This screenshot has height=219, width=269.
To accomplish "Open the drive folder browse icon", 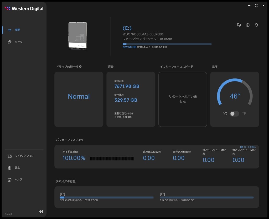I will 239,25.
